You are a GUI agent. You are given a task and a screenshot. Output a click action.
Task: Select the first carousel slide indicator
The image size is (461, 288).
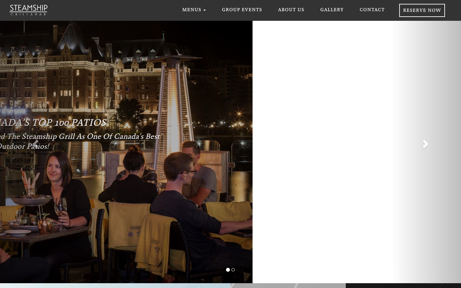coord(228,270)
